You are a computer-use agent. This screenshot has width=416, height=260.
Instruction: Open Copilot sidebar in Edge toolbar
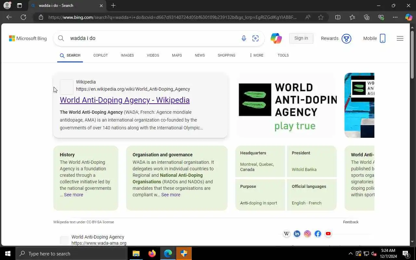tap(409, 17)
